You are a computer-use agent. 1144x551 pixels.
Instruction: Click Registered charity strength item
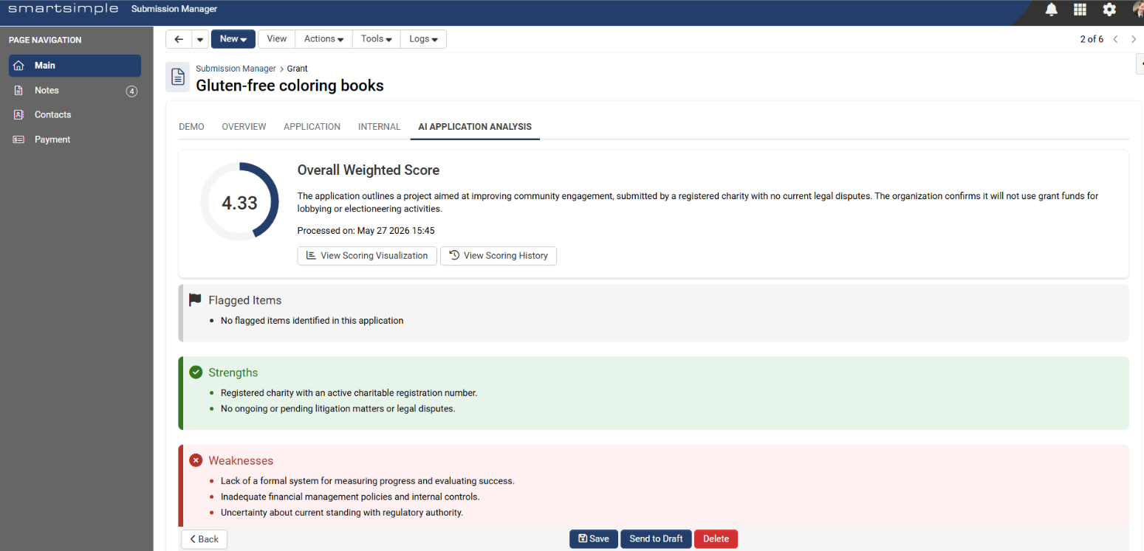(x=349, y=393)
